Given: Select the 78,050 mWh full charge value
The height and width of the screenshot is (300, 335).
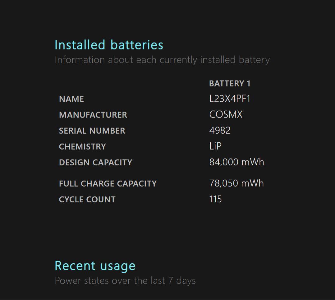Looking at the screenshot, I should (236, 183).
